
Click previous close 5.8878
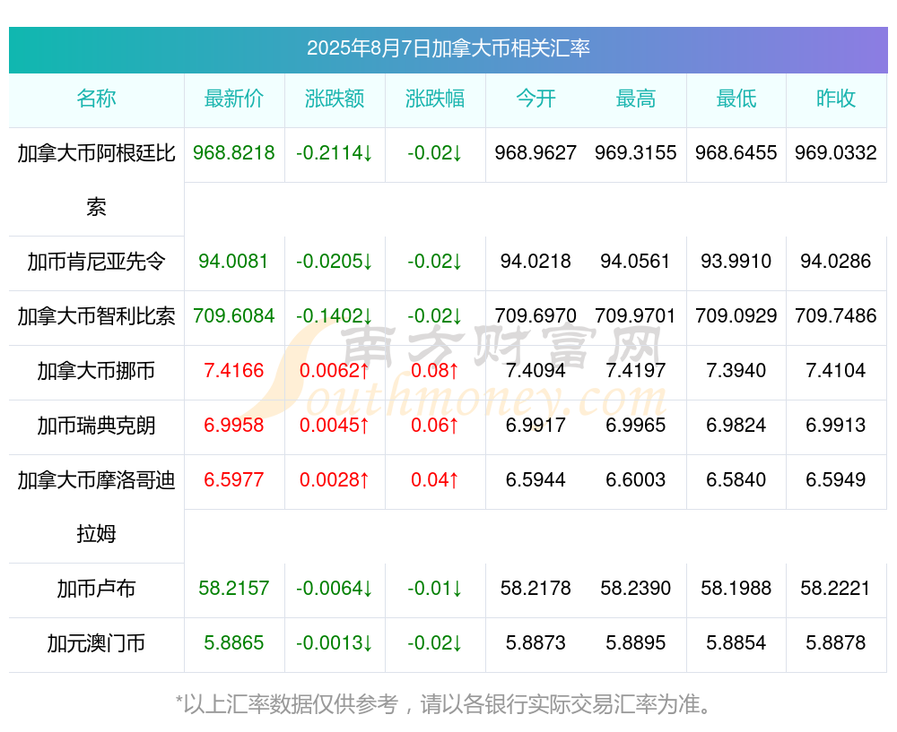point(836,643)
